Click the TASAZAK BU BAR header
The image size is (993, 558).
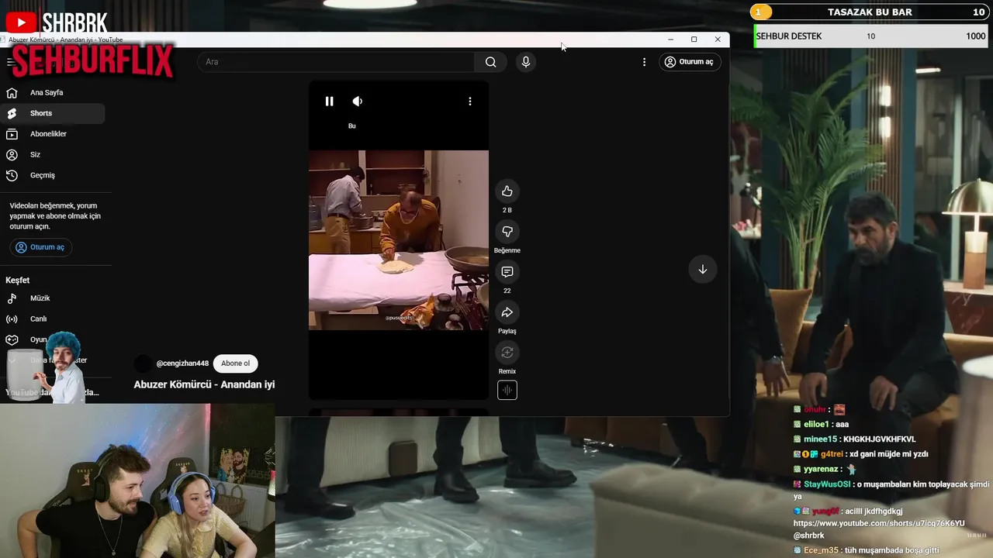point(870,12)
